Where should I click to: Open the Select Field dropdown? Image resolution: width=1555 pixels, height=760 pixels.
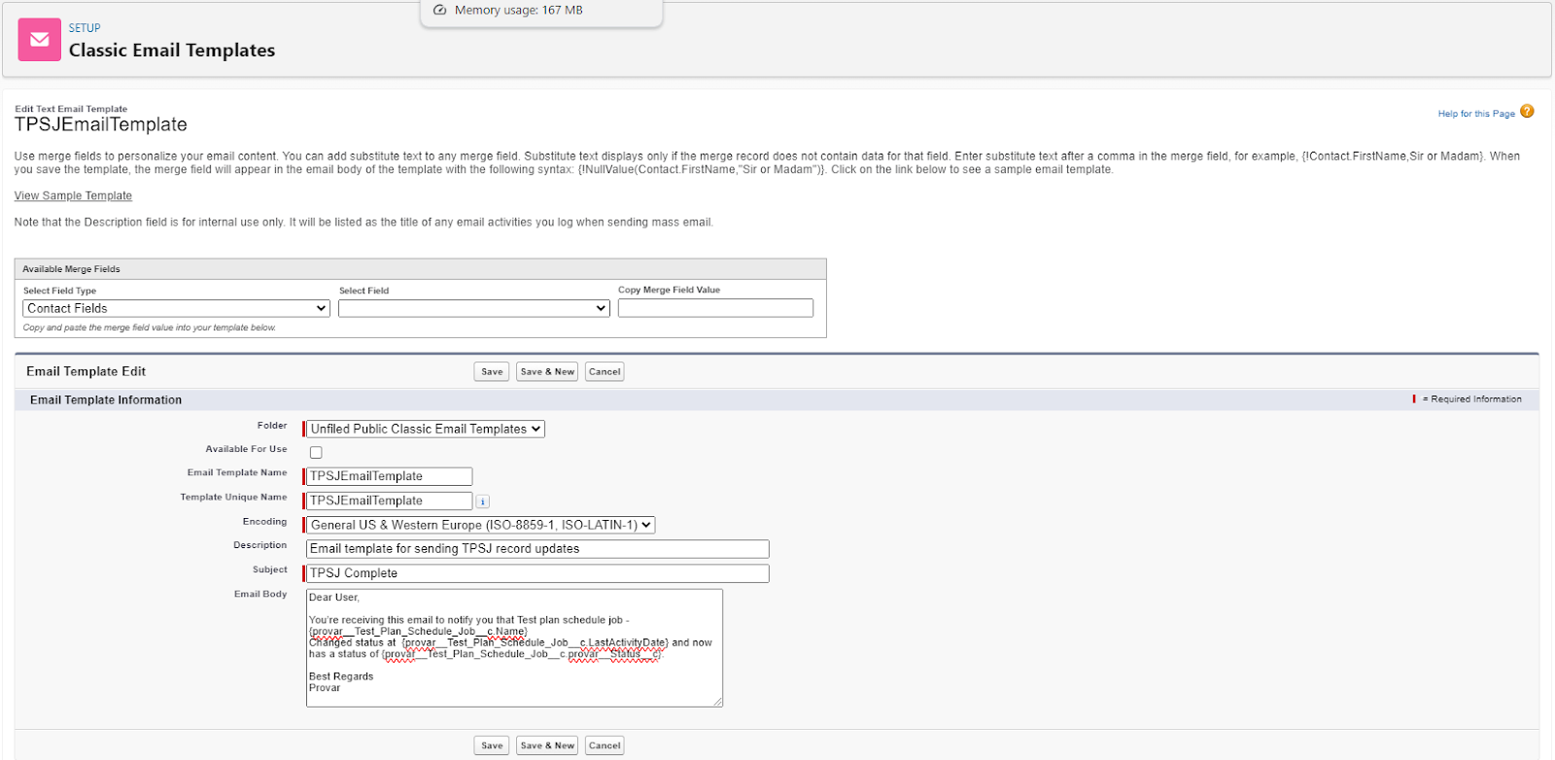click(473, 308)
